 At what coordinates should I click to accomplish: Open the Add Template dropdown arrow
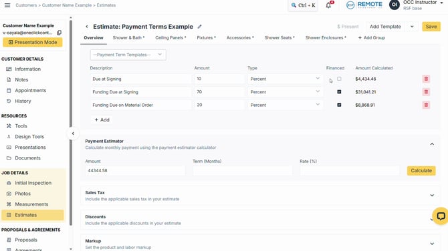tap(412, 27)
